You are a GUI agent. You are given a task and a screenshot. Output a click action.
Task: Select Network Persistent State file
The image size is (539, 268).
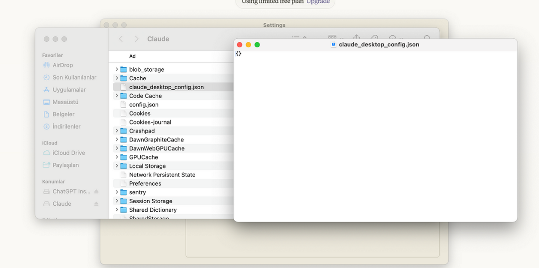pyautogui.click(x=173, y=175)
